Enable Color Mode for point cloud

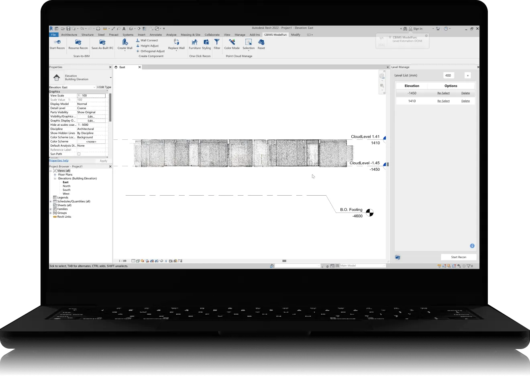coord(232,43)
